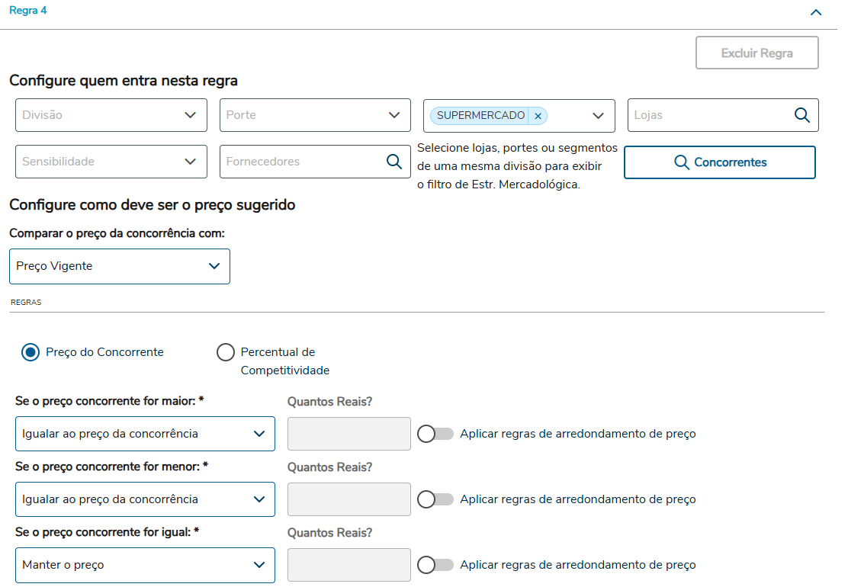848x587 pixels.
Task: Click the search icon in the Lojas field
Action: point(801,115)
